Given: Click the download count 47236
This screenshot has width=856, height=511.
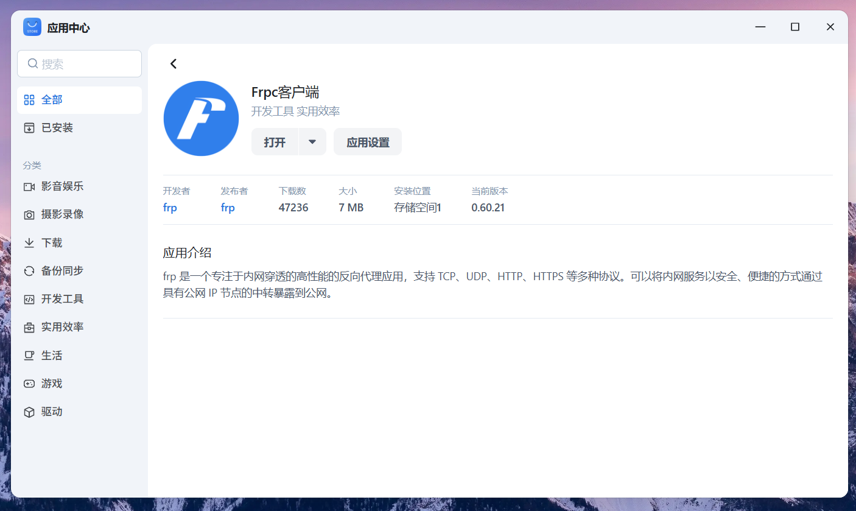Looking at the screenshot, I should click(293, 208).
